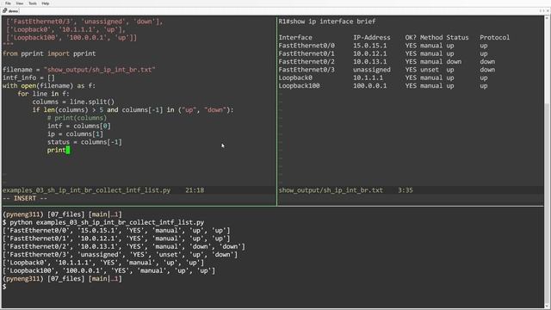Click the filename assignment line in editor
The height and width of the screenshot is (310, 551).
pos(79,70)
